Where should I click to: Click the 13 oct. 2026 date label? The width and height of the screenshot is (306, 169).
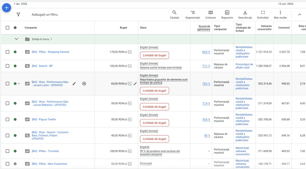pos(286,4)
